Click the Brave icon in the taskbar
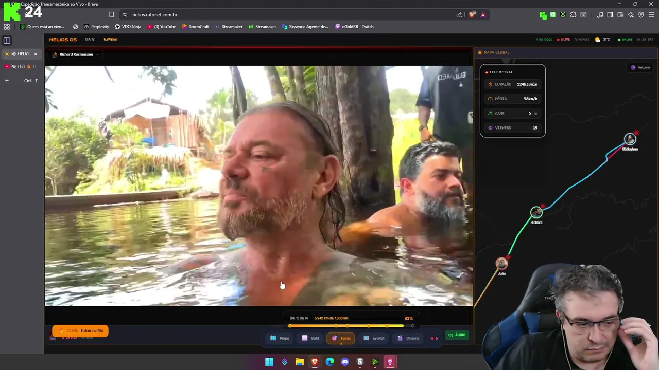The width and height of the screenshot is (659, 370). (315, 362)
